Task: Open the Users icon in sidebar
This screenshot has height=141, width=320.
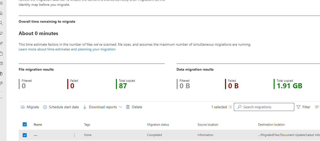Action: coord(1,23)
